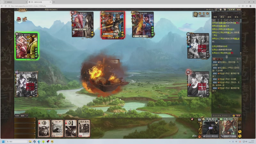
Task: Select the diamond 9 酒 hand card
Action: [44, 129]
